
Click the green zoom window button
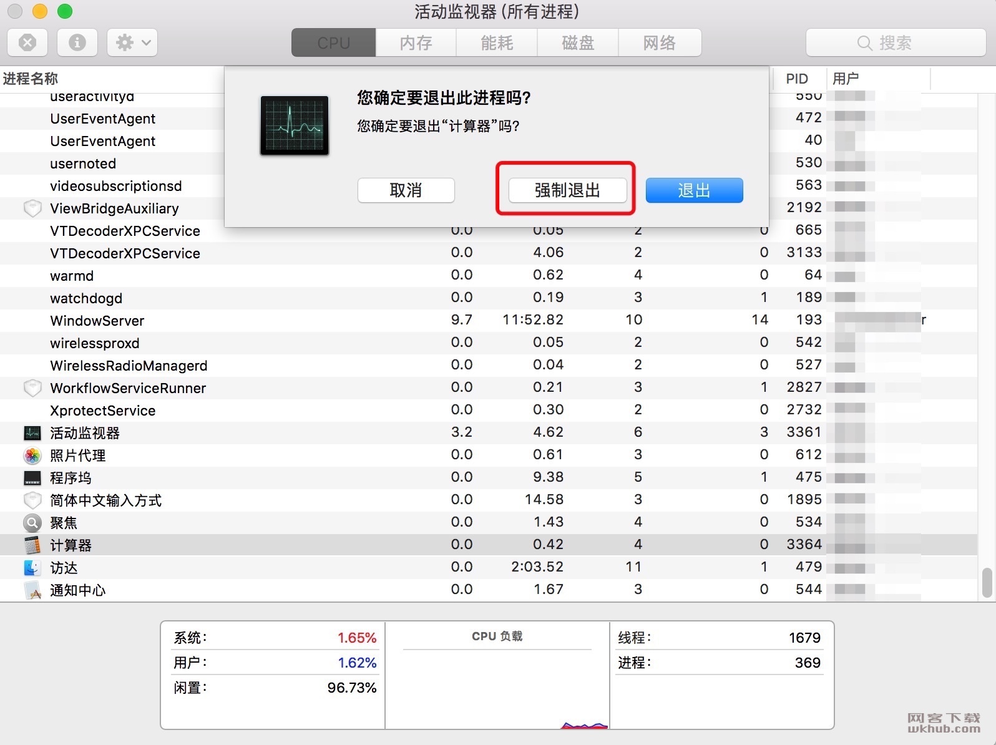click(x=64, y=11)
